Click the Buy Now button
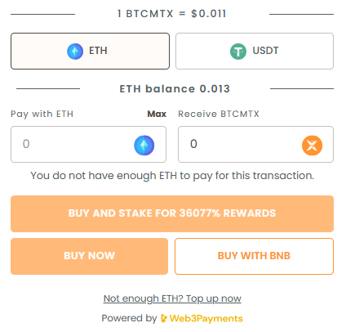The width and height of the screenshot is (346, 332). (x=89, y=256)
